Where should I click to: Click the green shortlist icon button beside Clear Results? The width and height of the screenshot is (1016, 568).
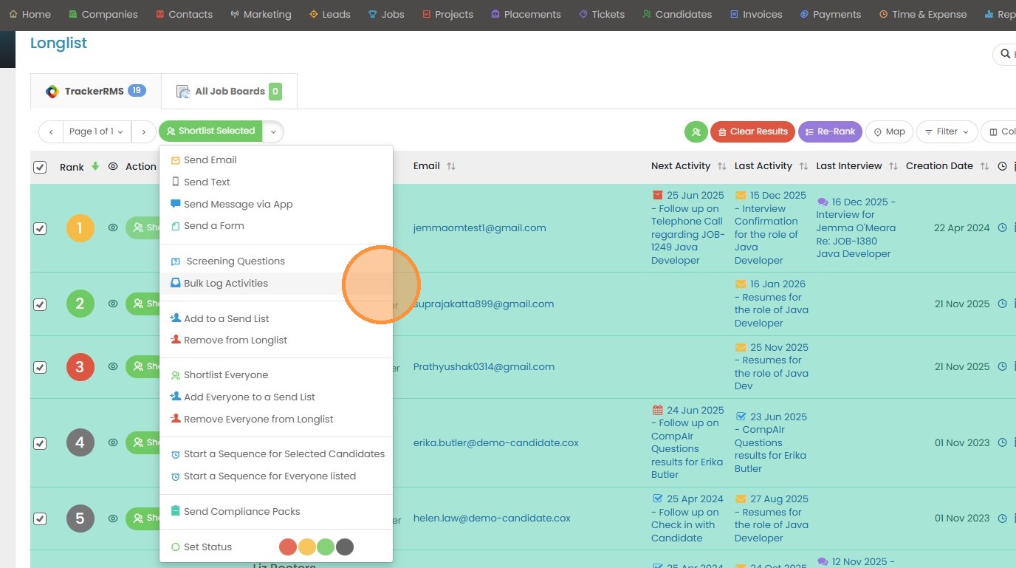696,131
